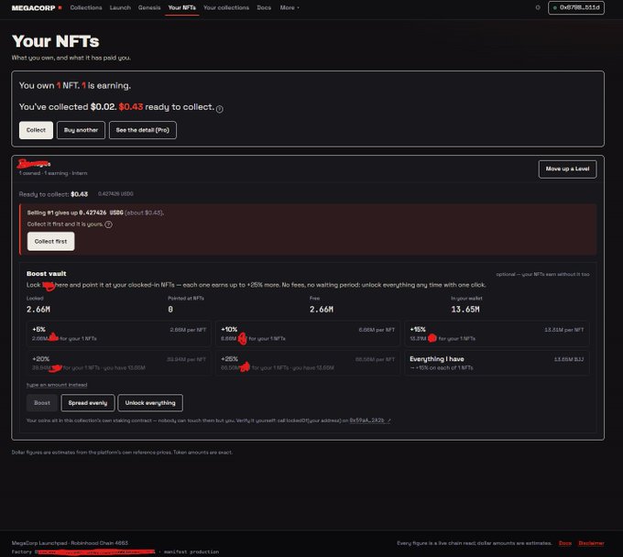Select the +10% boost tile
The image size is (623, 557).
pyautogui.click(x=308, y=333)
